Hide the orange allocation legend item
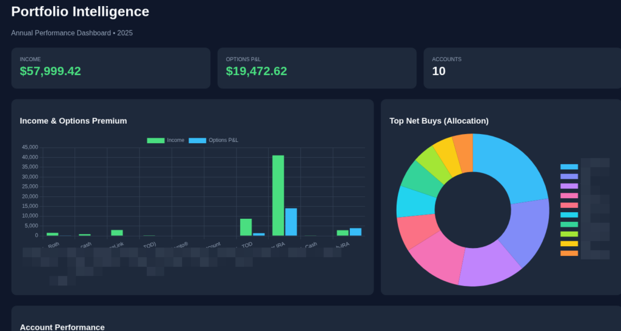This screenshot has width=621, height=331. coord(569,253)
